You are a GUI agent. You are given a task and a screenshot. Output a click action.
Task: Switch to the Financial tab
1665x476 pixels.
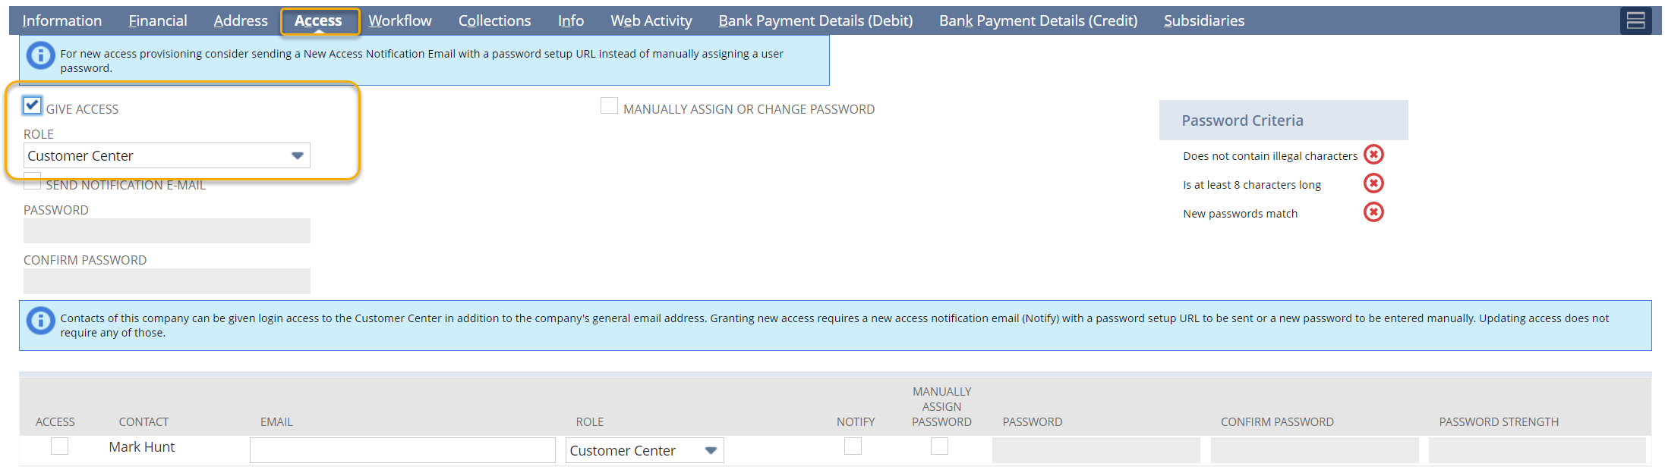pos(157,21)
